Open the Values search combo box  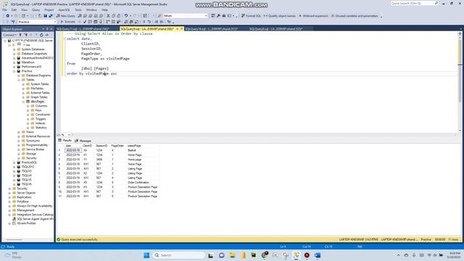[x=186, y=16]
